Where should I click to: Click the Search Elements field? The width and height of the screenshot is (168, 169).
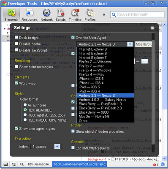click(137, 15)
